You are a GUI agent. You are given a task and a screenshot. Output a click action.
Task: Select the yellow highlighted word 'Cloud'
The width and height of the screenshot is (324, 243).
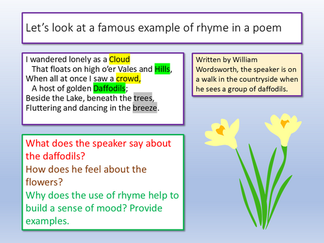point(119,60)
